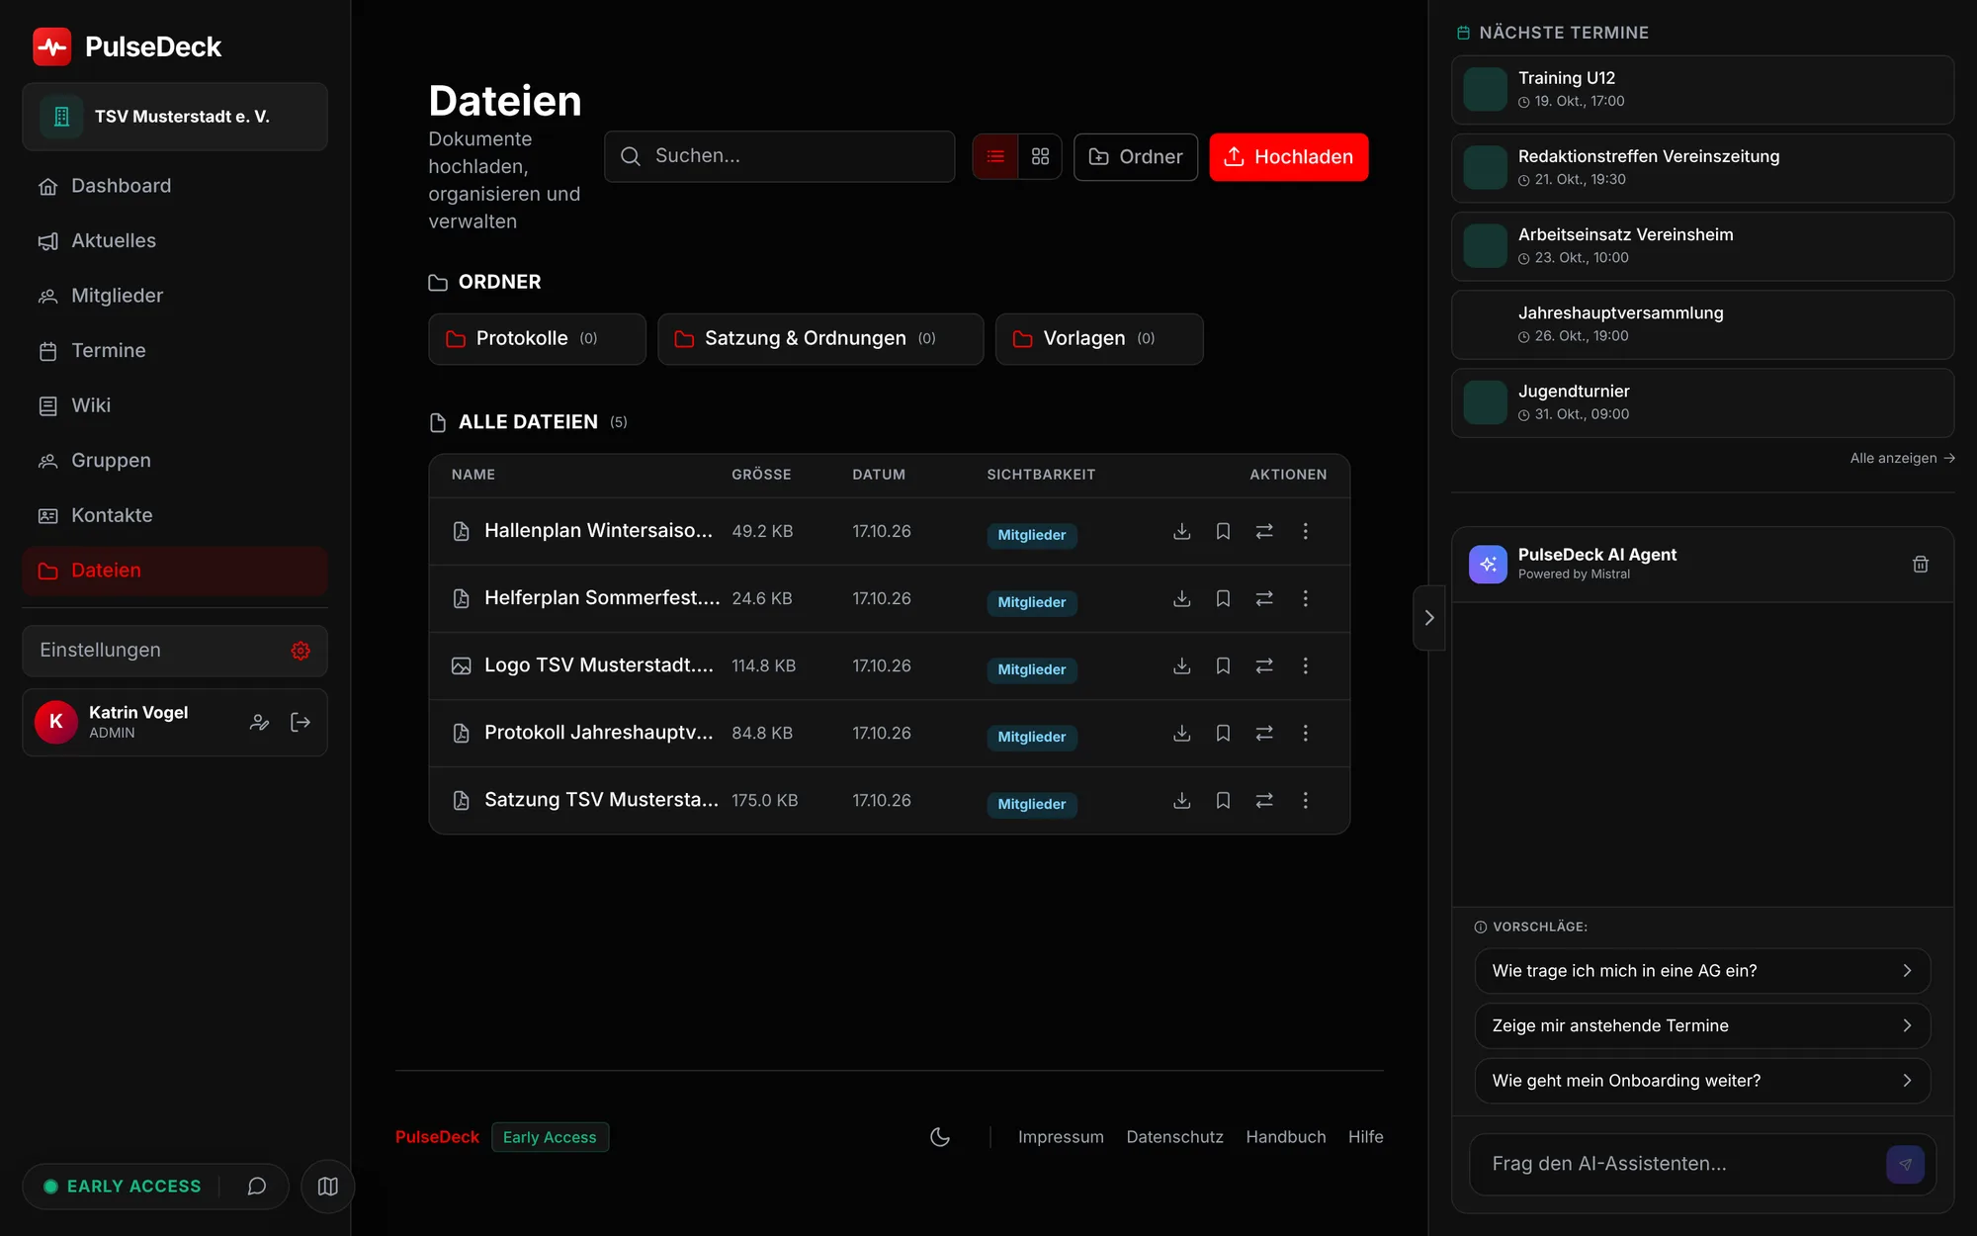1977x1236 pixels.
Task: Open Mitglieder in the sidebar
Action: (x=175, y=296)
